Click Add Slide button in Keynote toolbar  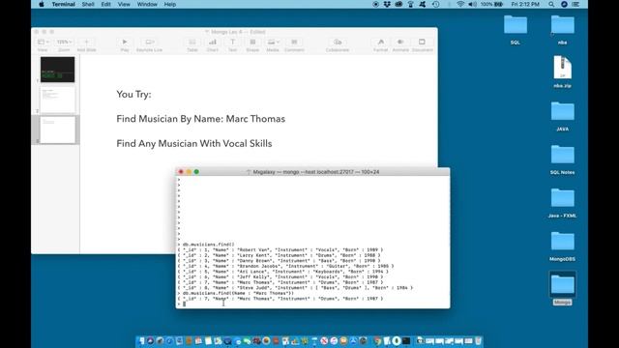click(x=86, y=43)
